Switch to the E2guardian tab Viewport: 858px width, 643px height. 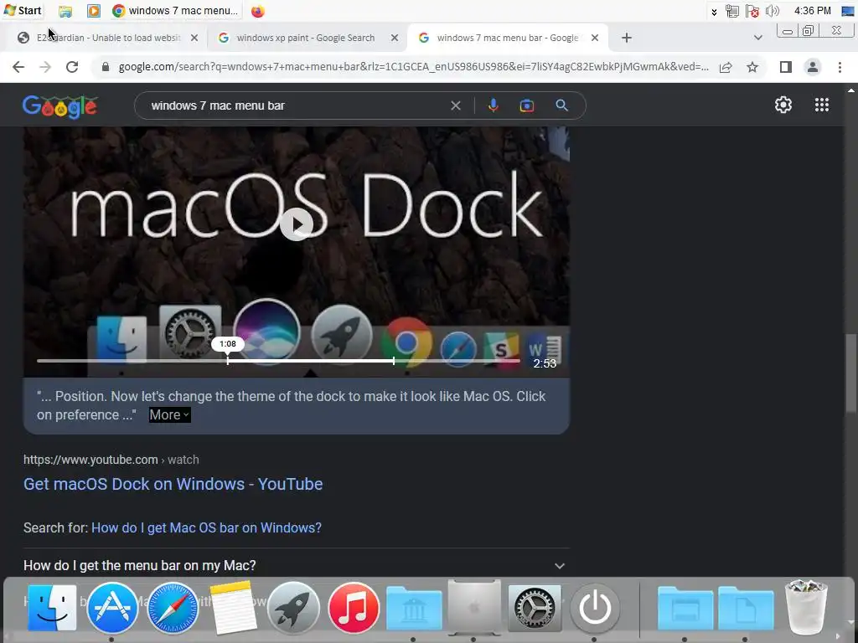click(107, 38)
